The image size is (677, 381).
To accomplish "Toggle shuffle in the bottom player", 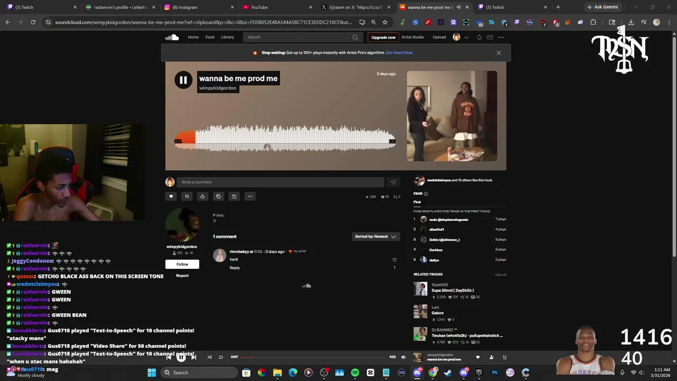I will click(x=209, y=357).
